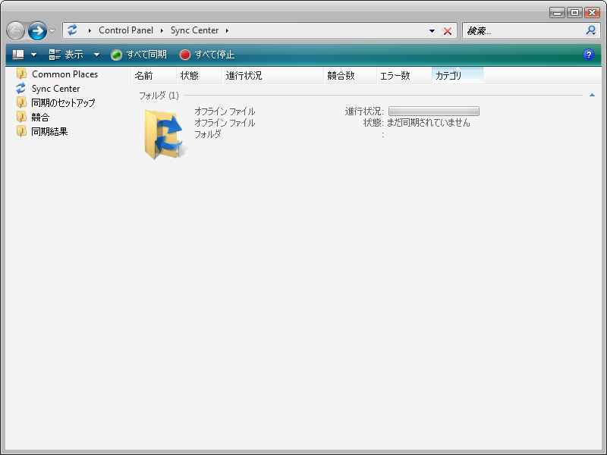Click すべて同期 to sync all
Image resolution: width=607 pixels, height=455 pixels.
[x=139, y=55]
